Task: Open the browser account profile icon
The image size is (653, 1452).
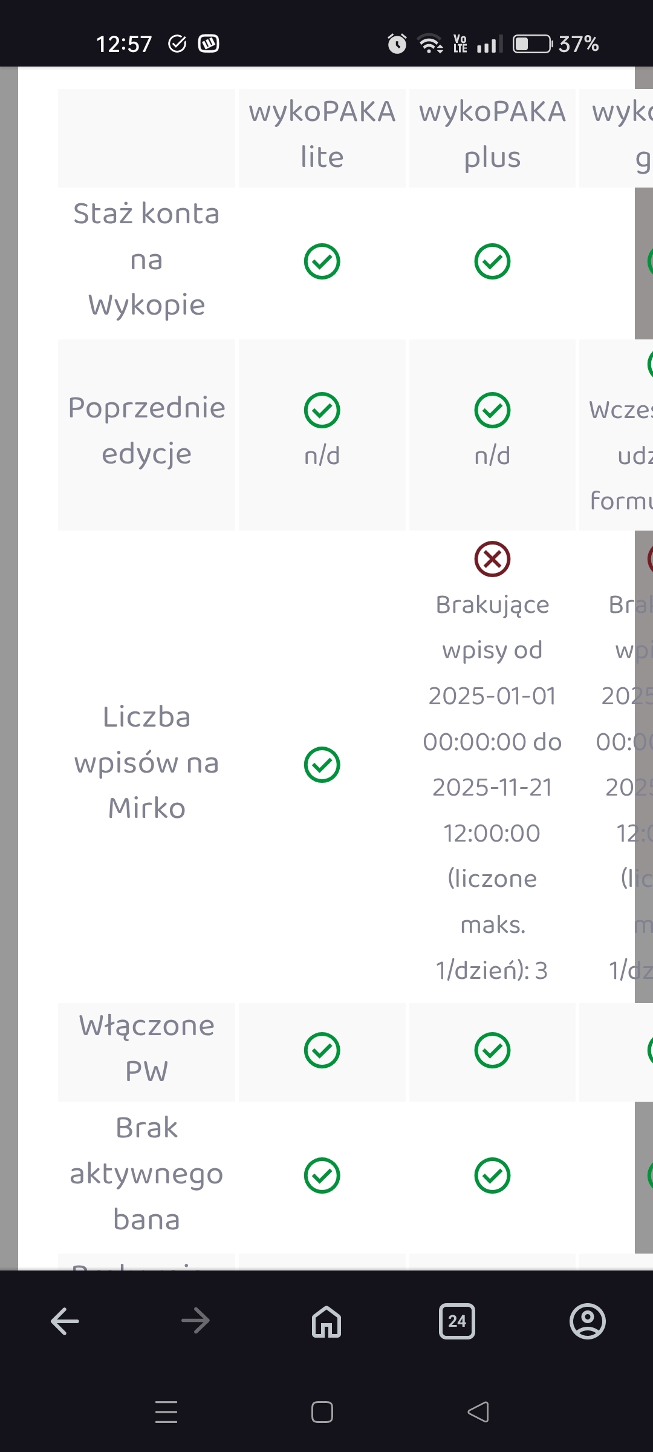Action: click(587, 1321)
